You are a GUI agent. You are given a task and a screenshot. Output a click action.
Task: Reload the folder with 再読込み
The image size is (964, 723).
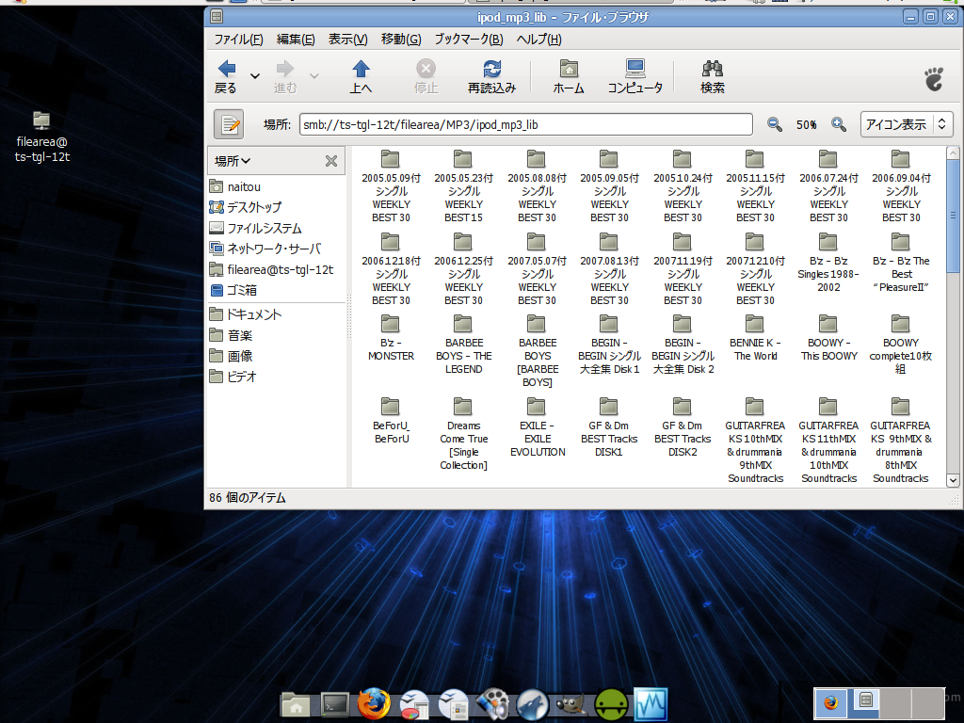point(491,76)
